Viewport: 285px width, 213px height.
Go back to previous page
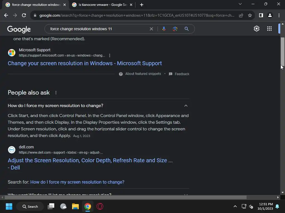click(x=6, y=16)
